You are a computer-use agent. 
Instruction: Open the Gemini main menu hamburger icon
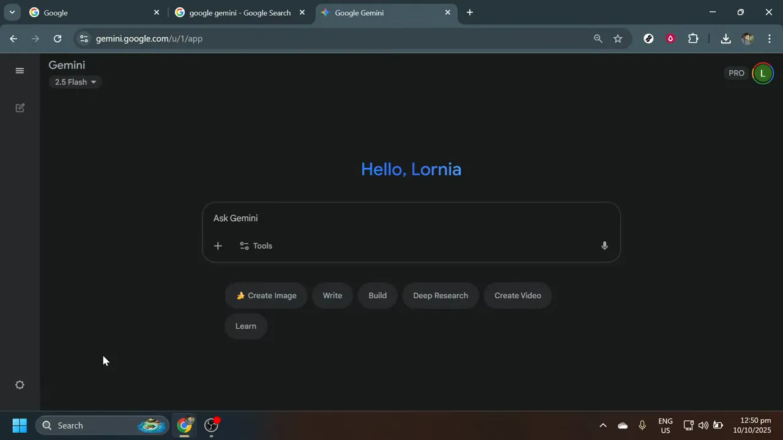click(20, 71)
